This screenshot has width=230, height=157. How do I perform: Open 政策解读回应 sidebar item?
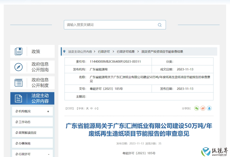(32, 133)
